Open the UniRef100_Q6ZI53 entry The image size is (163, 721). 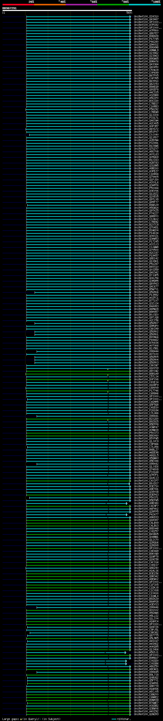146,84
